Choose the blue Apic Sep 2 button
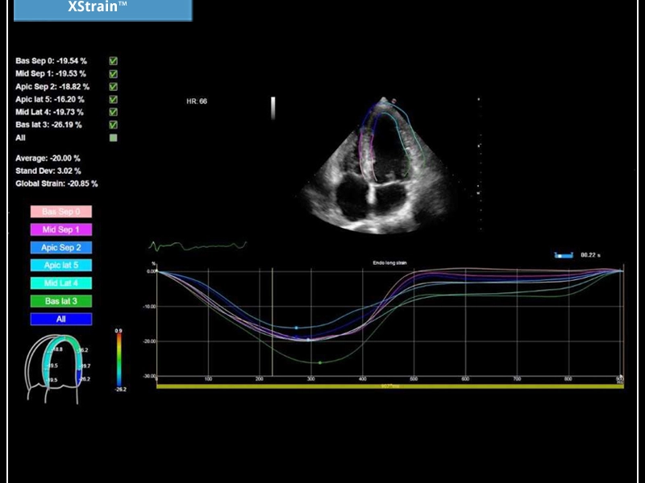This screenshot has height=483, width=645. coord(61,248)
